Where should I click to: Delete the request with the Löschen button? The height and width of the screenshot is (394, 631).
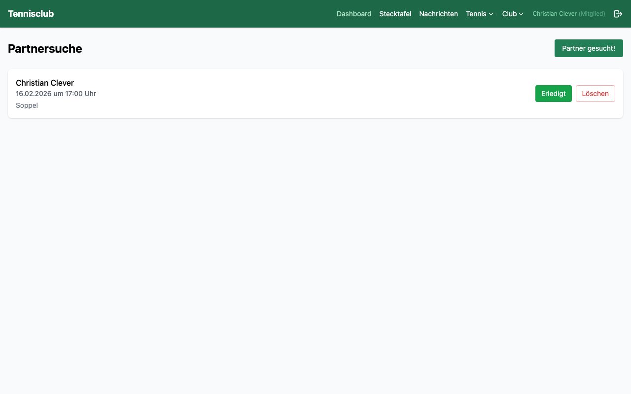595,94
